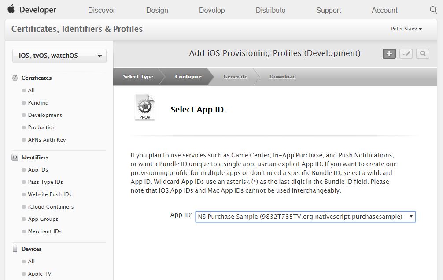Click the Devices section heading

pos(32,249)
